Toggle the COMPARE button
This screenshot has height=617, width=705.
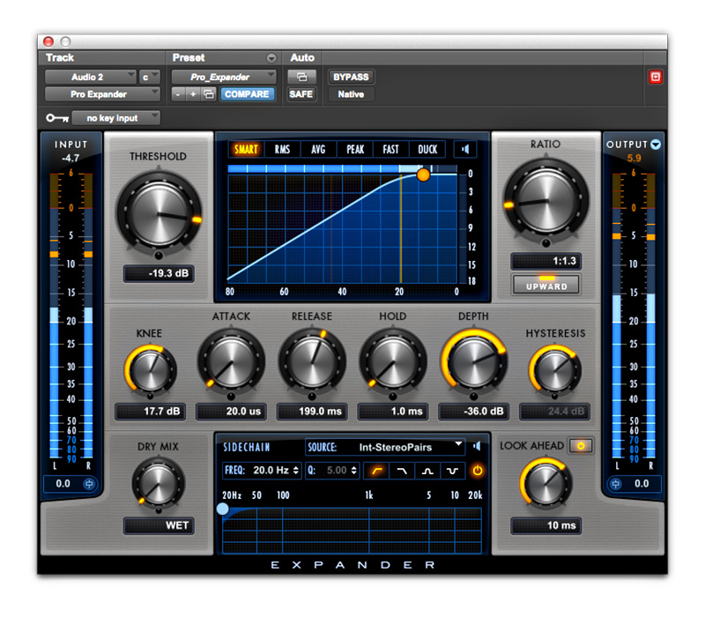pos(247,94)
